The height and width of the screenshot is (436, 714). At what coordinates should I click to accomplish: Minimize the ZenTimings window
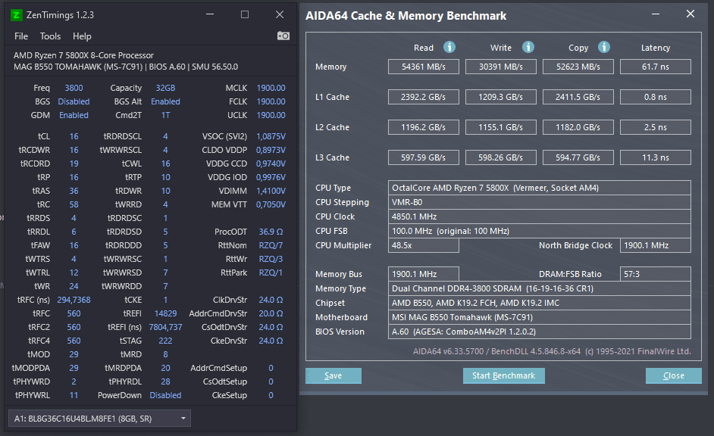pos(210,14)
